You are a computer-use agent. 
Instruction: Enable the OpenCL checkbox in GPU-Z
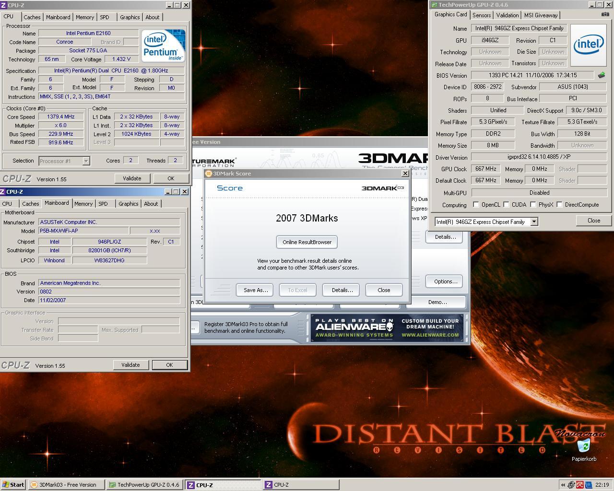476,205
